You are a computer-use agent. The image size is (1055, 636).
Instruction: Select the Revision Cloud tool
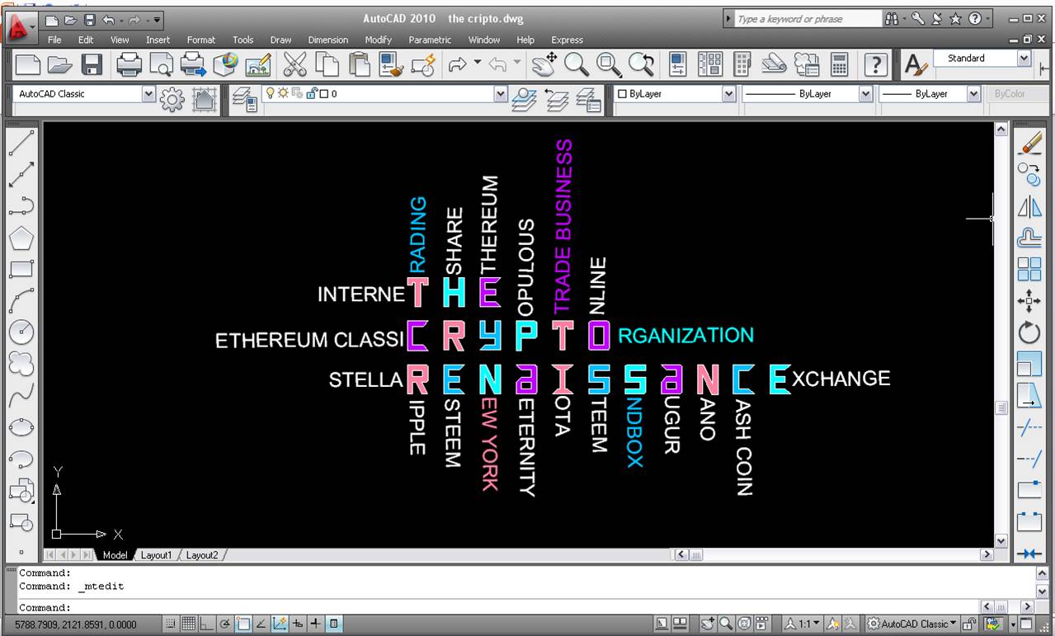point(21,363)
